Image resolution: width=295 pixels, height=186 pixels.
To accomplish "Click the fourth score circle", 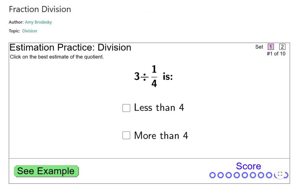I will (x=237, y=175).
